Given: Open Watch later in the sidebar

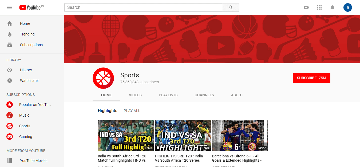Looking at the screenshot, I should coord(29,80).
